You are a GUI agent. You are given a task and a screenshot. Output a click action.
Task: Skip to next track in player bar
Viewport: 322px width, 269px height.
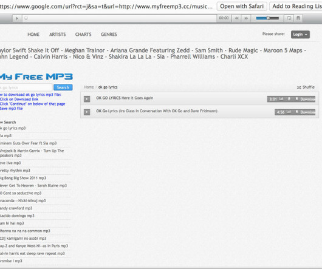pyautogui.click(x=246, y=18)
